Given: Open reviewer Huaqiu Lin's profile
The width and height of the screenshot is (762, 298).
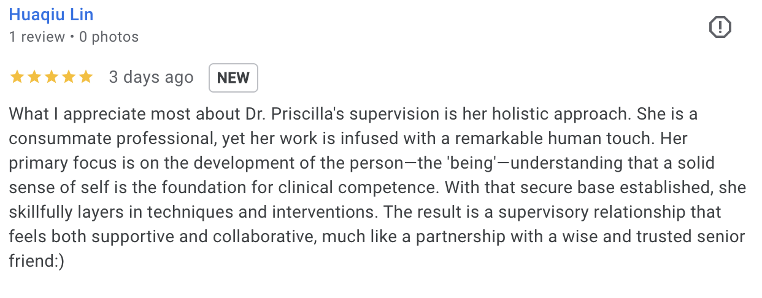Looking at the screenshot, I should pos(51,14).
